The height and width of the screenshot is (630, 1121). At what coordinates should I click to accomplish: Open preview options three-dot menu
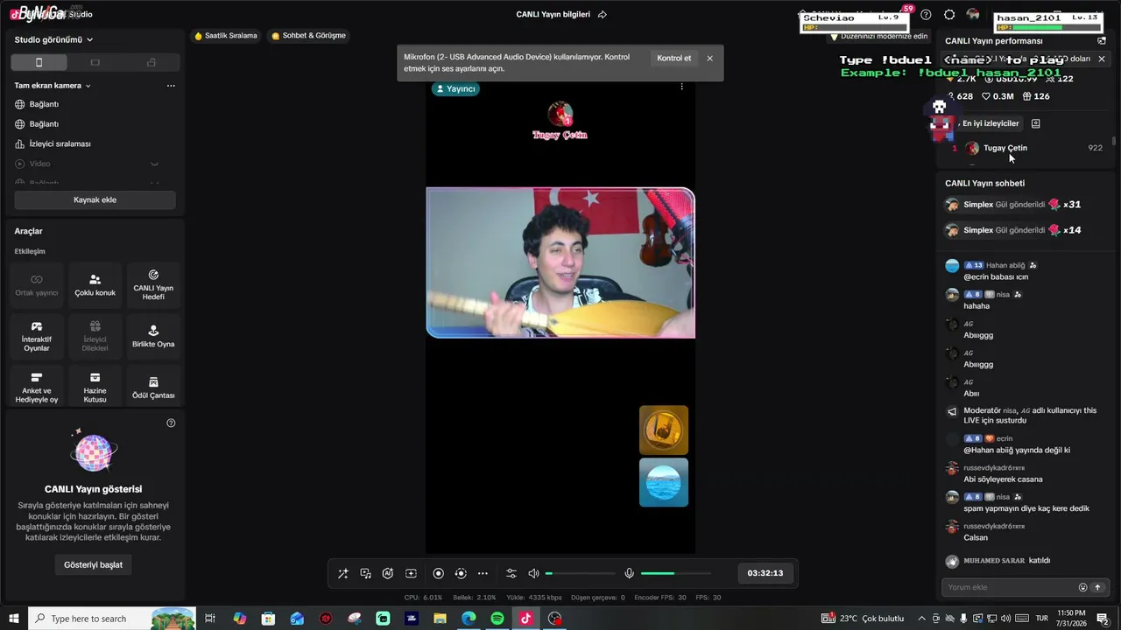(681, 86)
